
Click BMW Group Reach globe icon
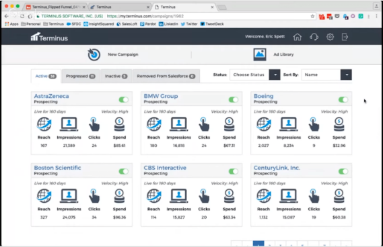153,124
